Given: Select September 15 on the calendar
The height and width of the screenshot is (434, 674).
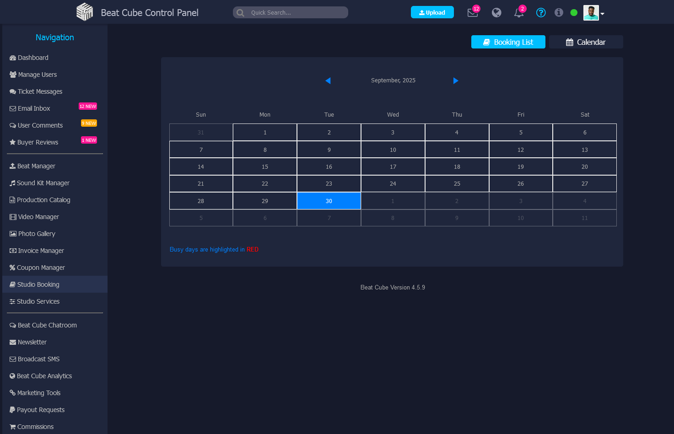Looking at the screenshot, I should click(x=264, y=167).
